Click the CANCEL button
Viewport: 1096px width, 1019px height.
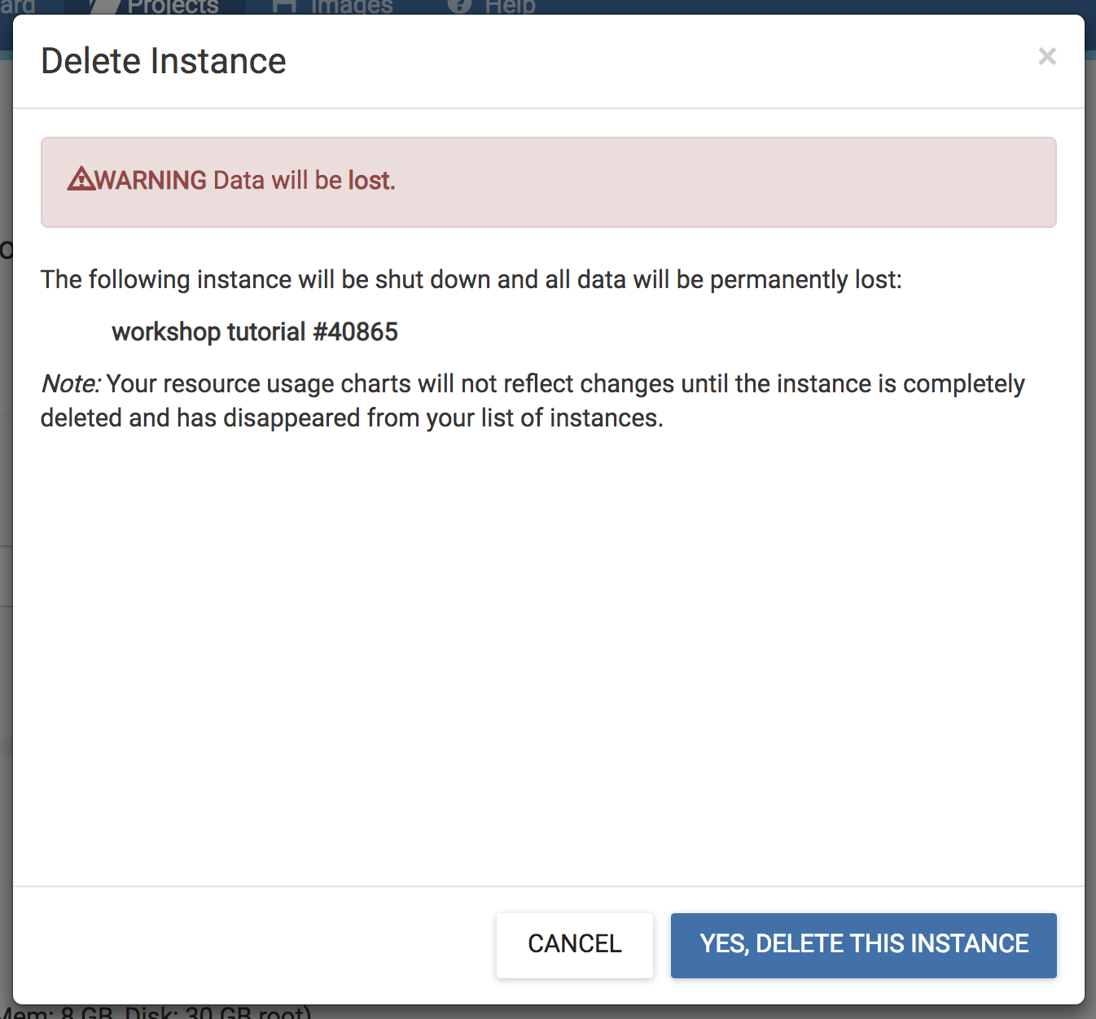click(575, 945)
